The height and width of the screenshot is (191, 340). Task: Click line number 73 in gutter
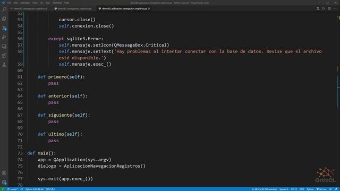[20, 153]
